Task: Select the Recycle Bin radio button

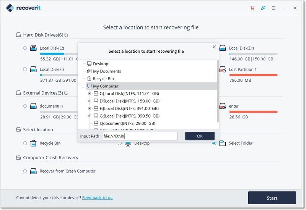Action: pos(25,143)
